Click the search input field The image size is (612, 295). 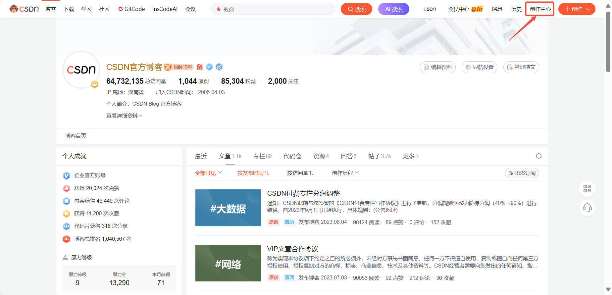[x=273, y=9]
